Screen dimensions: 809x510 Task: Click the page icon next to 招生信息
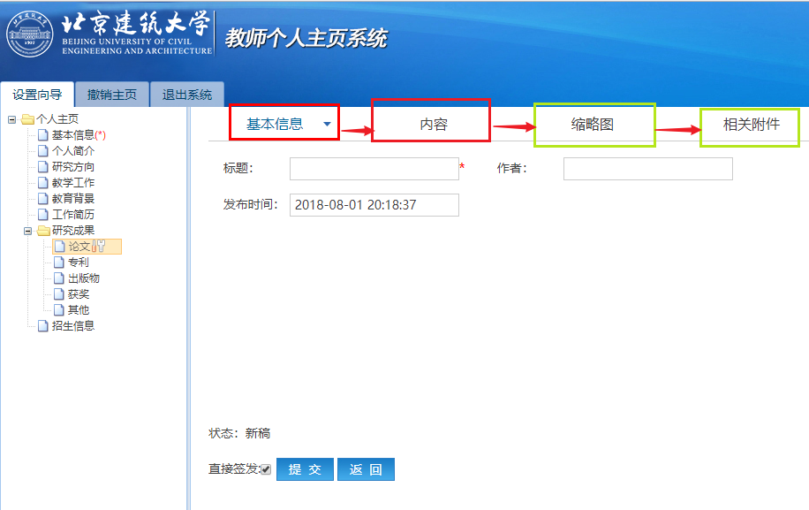[43, 326]
